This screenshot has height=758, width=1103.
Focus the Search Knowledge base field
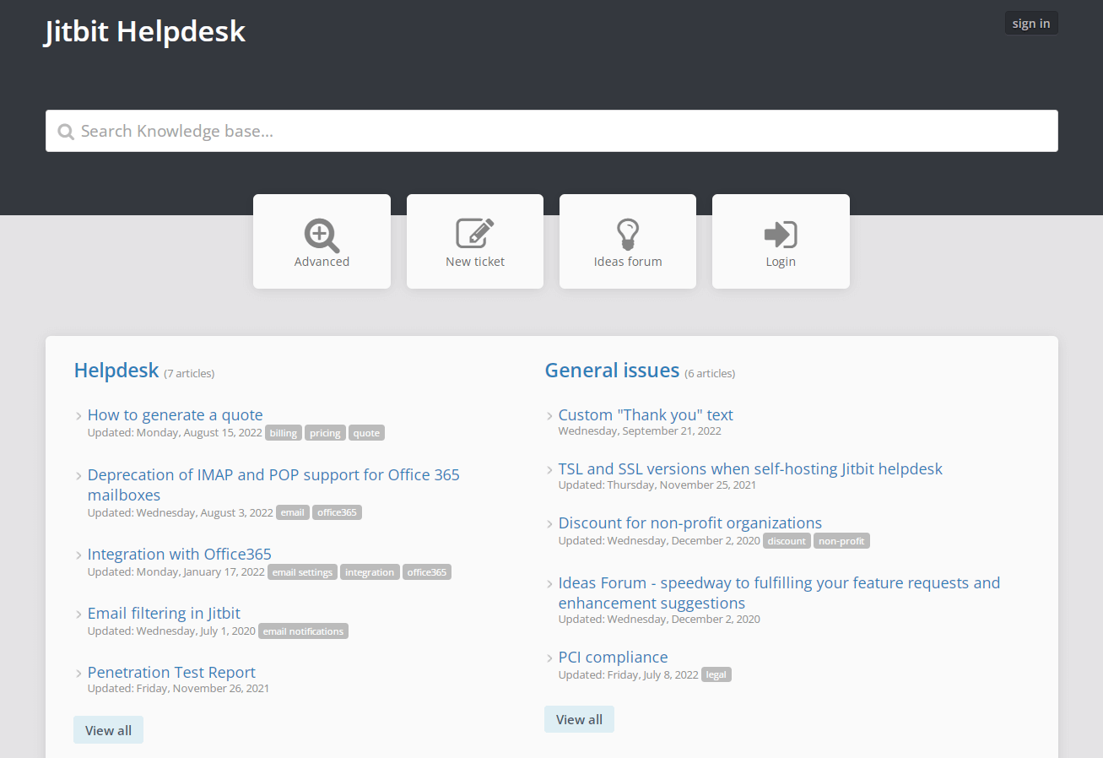pyautogui.click(x=552, y=131)
